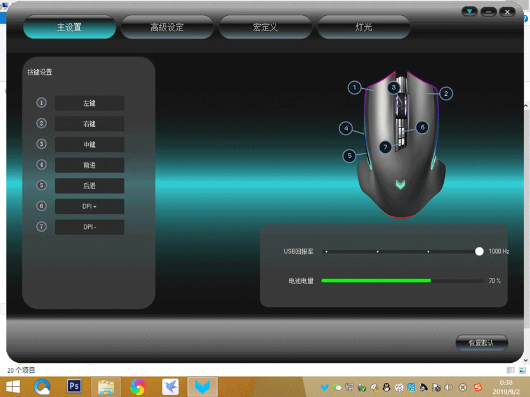Open File Explorer in the taskbar
530x397 pixels.
(106, 386)
